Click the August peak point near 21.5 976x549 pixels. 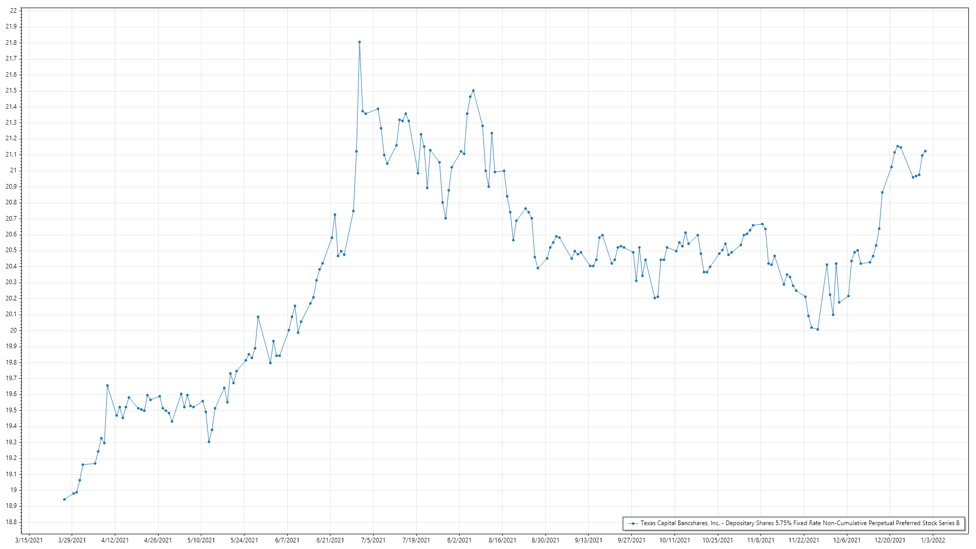click(473, 90)
